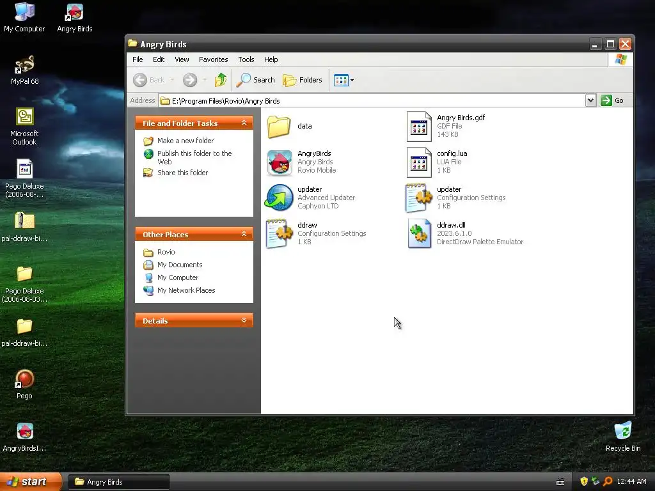This screenshot has height=491, width=655.
Task: Click the Go button next to address
Action: point(612,100)
